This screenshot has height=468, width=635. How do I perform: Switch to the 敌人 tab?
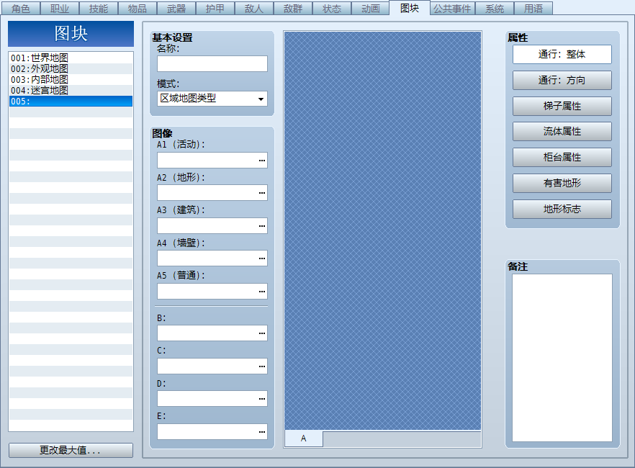(x=254, y=9)
